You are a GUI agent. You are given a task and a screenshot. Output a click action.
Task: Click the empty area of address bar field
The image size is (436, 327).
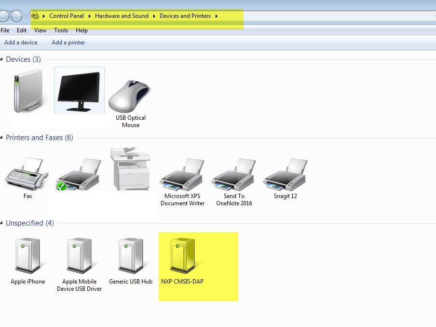click(x=326, y=16)
